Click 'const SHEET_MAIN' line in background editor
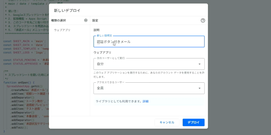Screen dimensions: 271x135 (24, 41)
